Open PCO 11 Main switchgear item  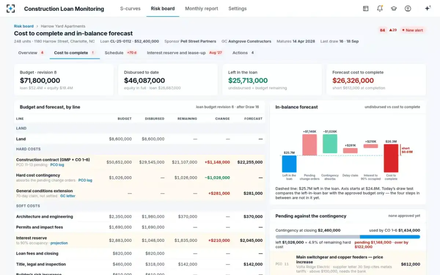(348, 263)
